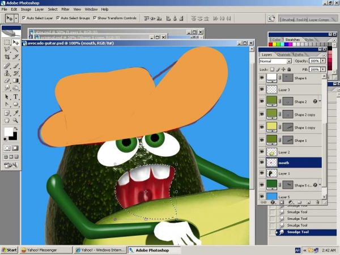This screenshot has height=255, width=340.
Task: Select the Eyedropper tool
Action: 16,113
